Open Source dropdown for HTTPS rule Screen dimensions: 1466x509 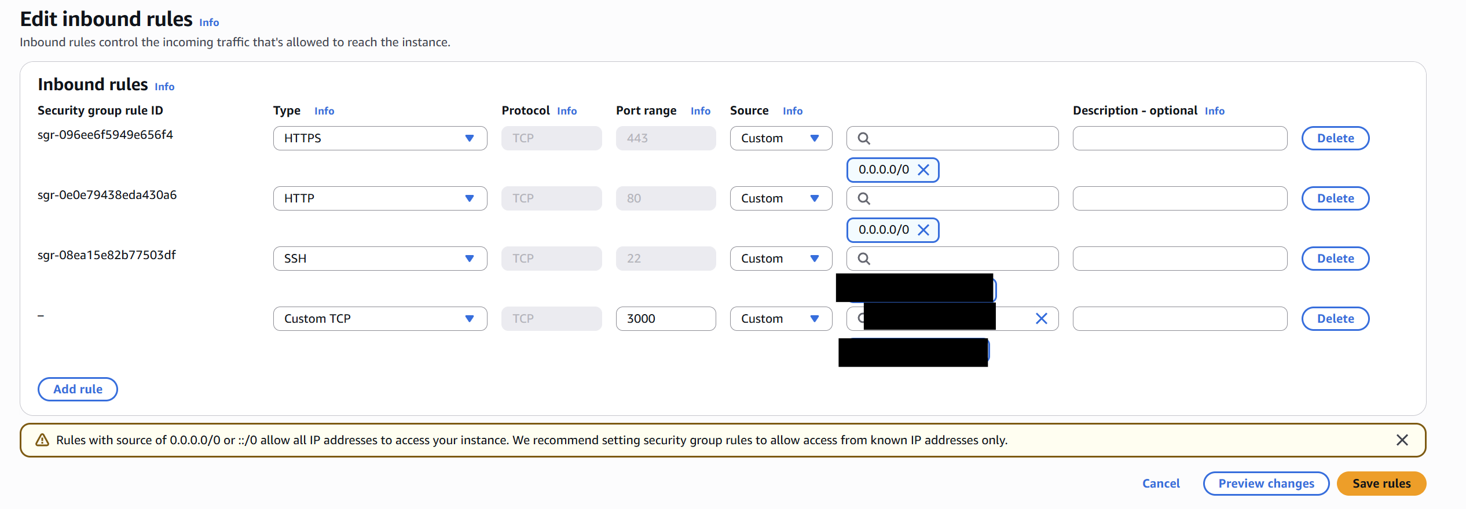click(x=781, y=138)
